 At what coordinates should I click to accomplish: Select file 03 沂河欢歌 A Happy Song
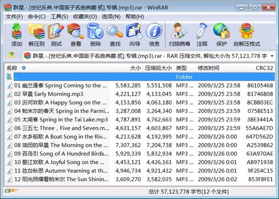60,102
